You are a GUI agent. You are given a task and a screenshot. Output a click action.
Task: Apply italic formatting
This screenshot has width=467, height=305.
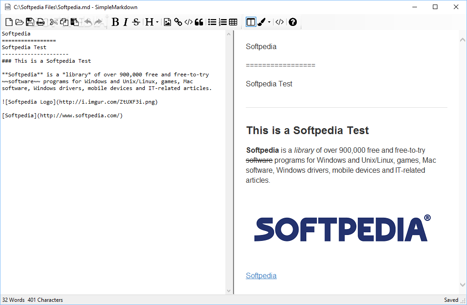126,22
